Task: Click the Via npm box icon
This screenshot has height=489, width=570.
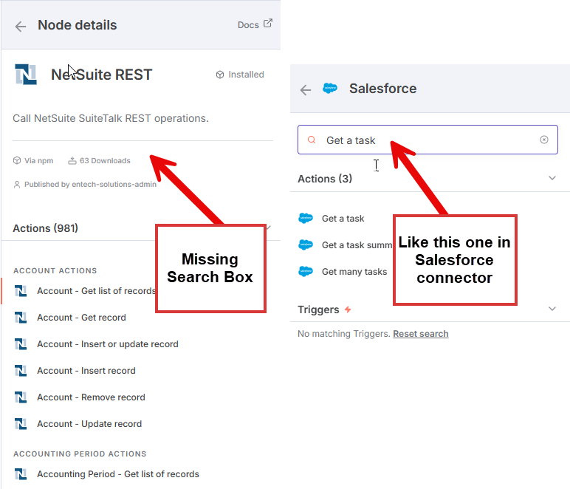Action: pos(17,160)
